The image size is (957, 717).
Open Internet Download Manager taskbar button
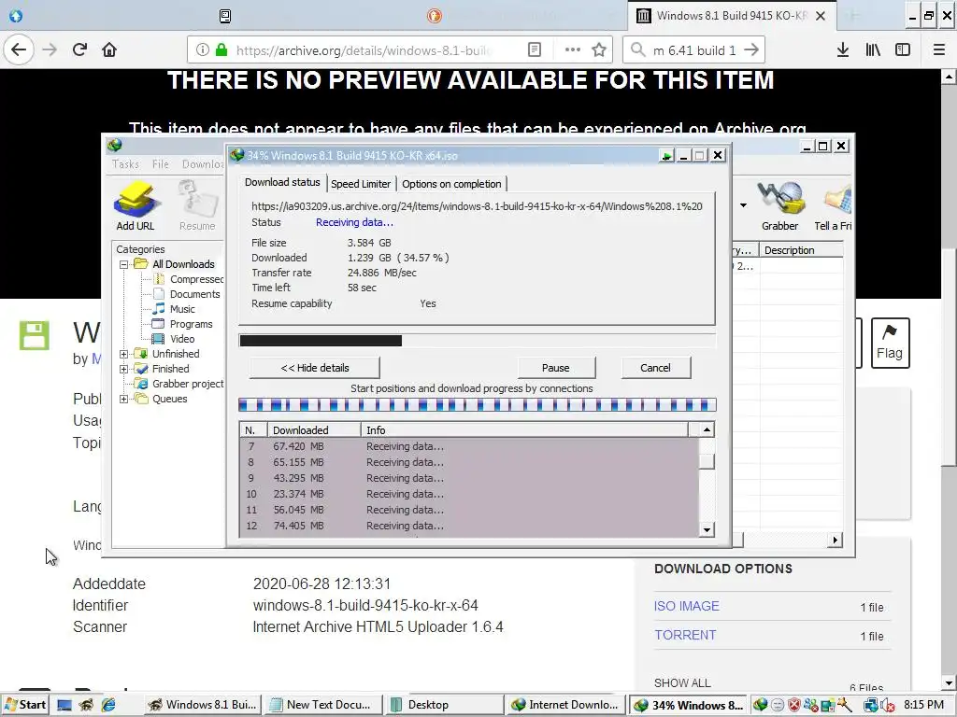565,705
